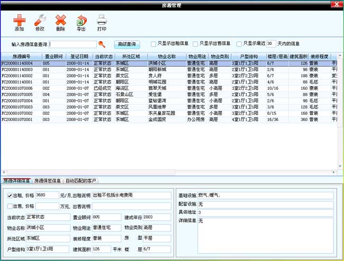Click the 修改 (Edit) wrench icon
Viewport: 344px width, 261px height.
click(x=40, y=22)
